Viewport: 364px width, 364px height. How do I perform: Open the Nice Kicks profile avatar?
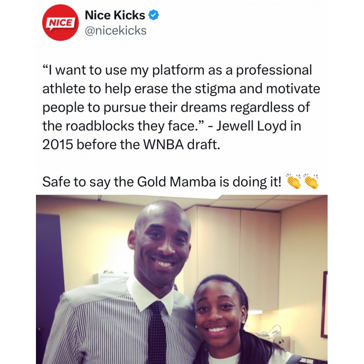point(61,22)
